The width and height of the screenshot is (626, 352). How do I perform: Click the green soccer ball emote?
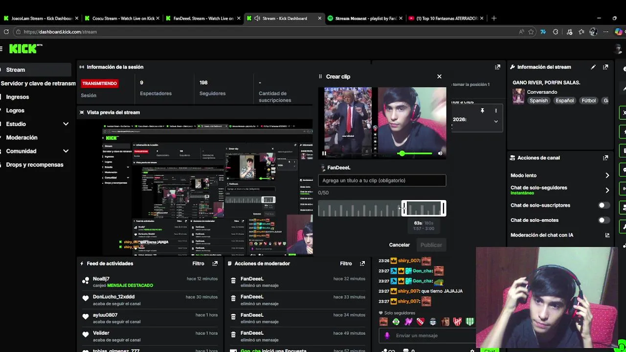[x=396, y=322]
